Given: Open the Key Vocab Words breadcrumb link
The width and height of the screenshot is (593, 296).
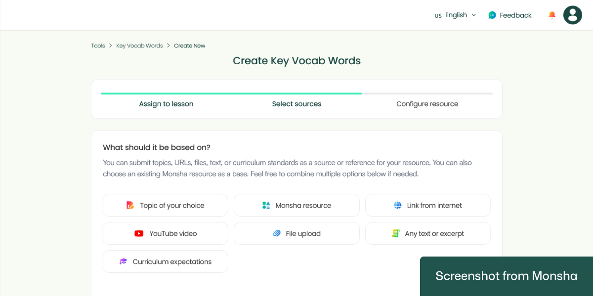Looking at the screenshot, I should pyautogui.click(x=139, y=46).
